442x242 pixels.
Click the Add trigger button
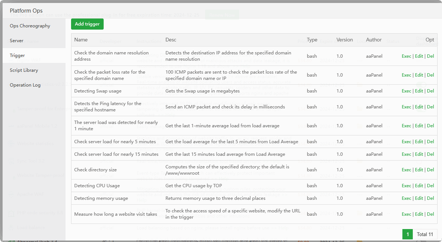(x=87, y=24)
